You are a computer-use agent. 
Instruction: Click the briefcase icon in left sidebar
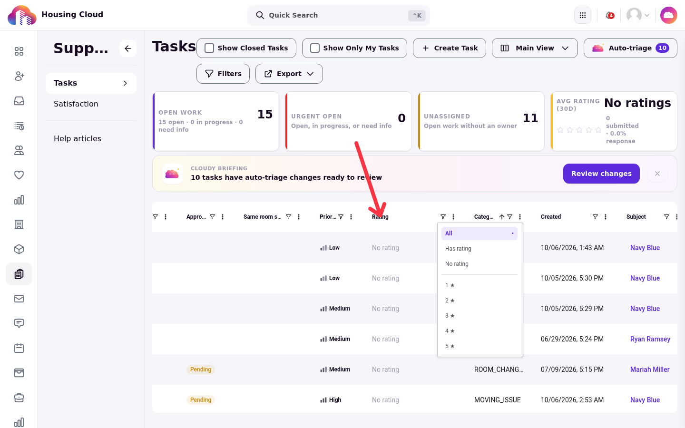(19, 398)
